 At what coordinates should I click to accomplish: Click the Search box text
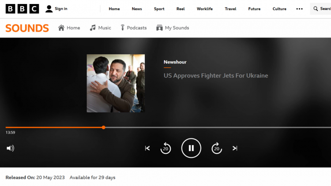click(326, 9)
